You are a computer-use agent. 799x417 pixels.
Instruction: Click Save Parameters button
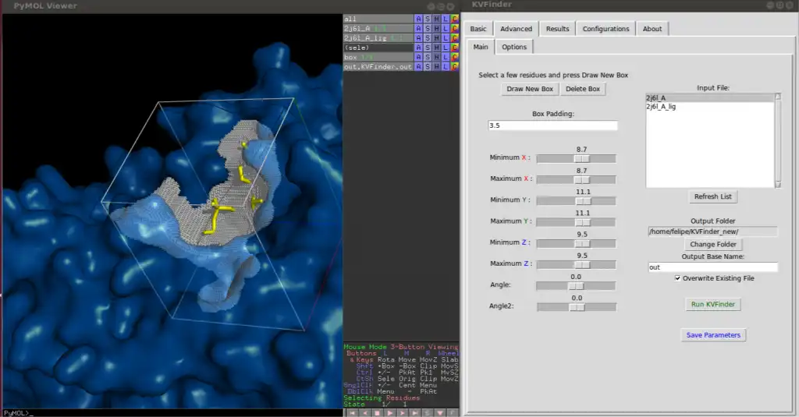click(x=713, y=335)
